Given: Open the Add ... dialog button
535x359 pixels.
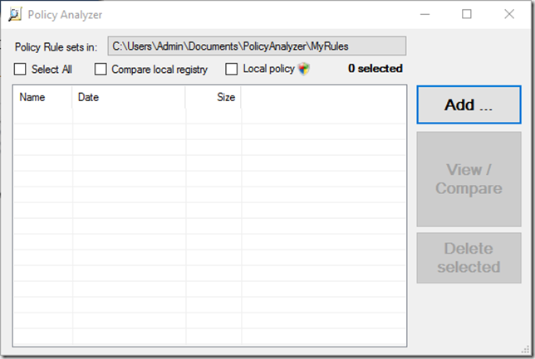Looking at the screenshot, I should [x=469, y=104].
